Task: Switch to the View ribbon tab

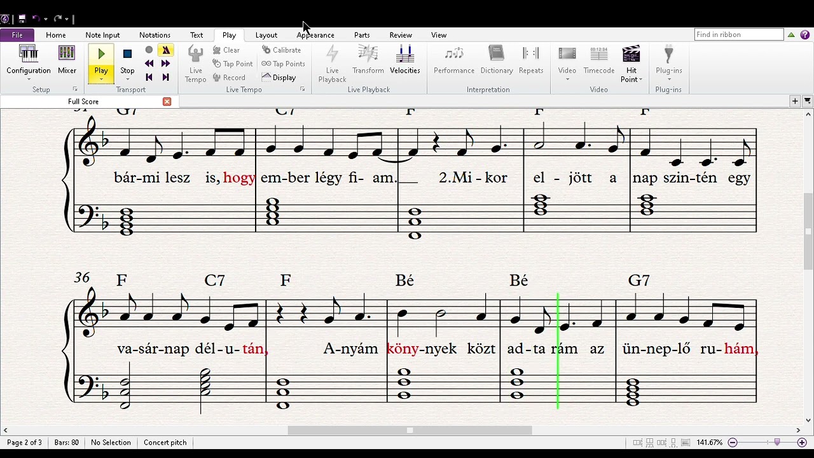Action: pos(439,35)
